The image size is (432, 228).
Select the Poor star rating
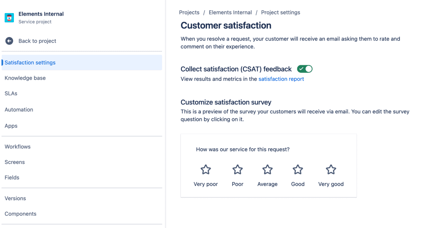(x=238, y=170)
